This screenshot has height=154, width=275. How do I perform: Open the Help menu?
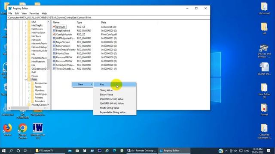[x=44, y=13]
